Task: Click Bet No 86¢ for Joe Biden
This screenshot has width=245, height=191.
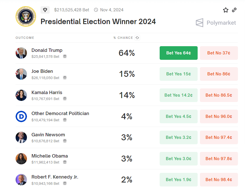Action: point(219,74)
